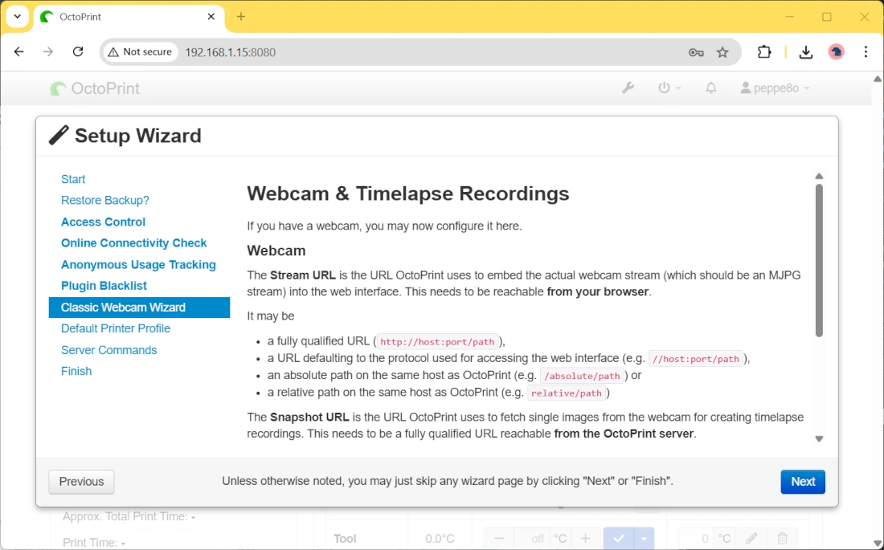Jump to the Finish wizard step

point(76,372)
